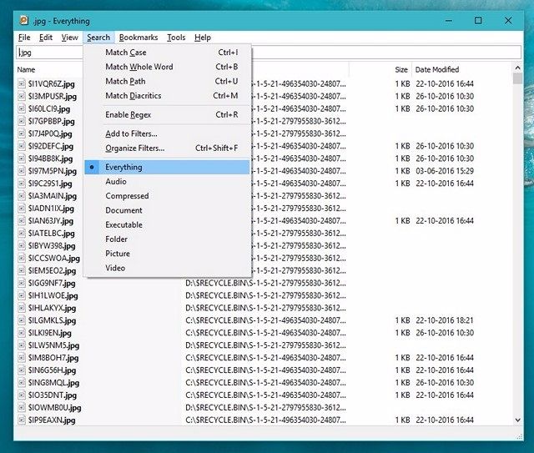Select the Audio filter
This screenshot has width=534, height=453.
click(167, 182)
